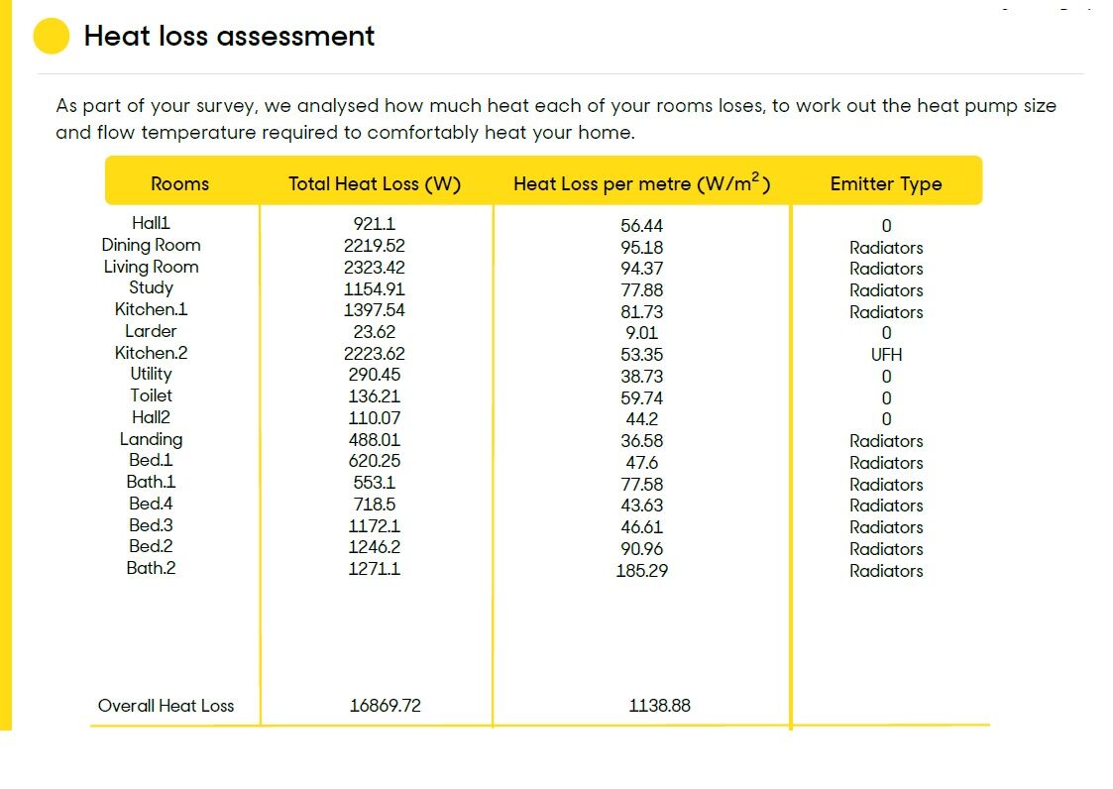This screenshot has width=1113, height=789.
Task: Select the "Utility" room name
Action: 152,375
